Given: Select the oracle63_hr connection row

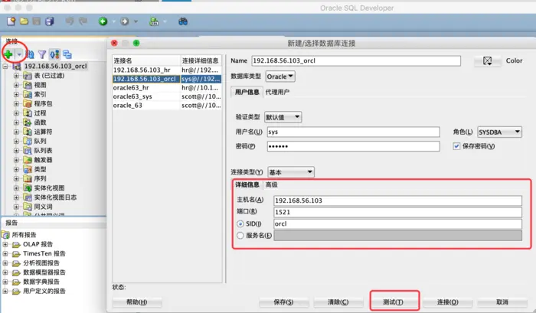Looking at the screenshot, I should coord(167,88).
